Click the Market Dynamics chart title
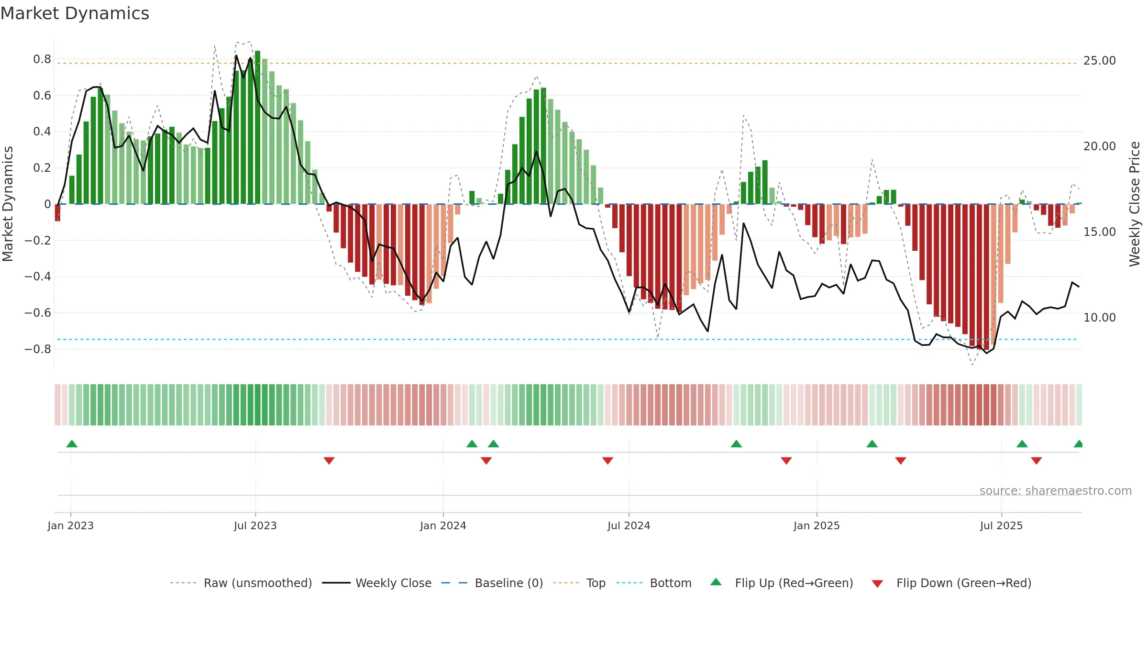This screenshot has height=646, width=1148. point(75,13)
